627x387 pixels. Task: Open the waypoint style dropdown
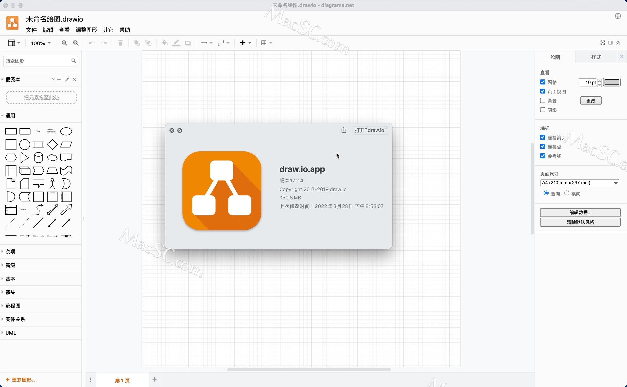point(224,43)
